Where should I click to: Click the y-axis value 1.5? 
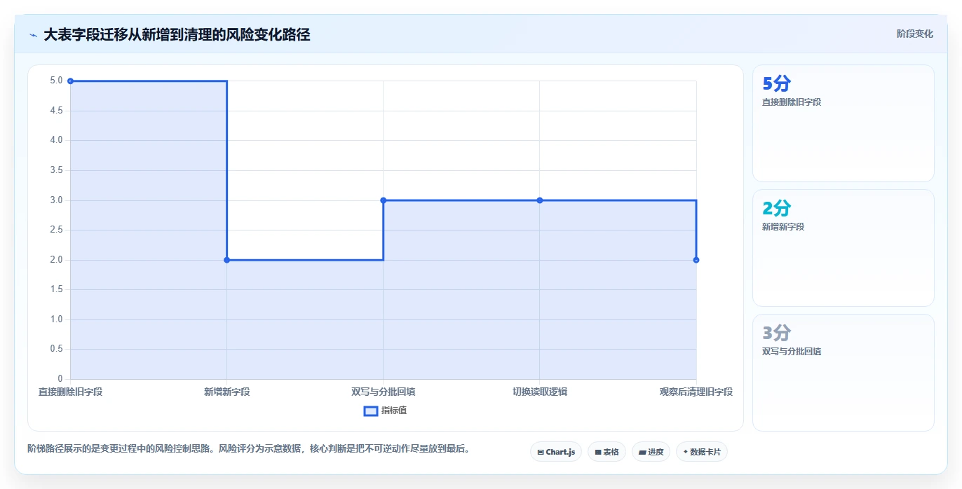pos(56,289)
